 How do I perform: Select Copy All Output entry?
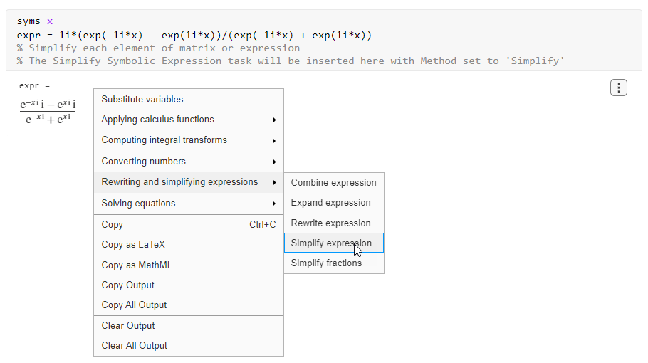click(134, 305)
